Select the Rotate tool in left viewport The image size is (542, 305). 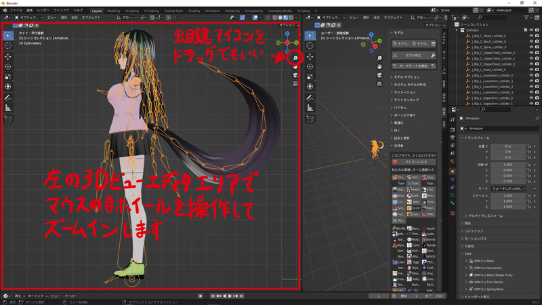(8, 66)
